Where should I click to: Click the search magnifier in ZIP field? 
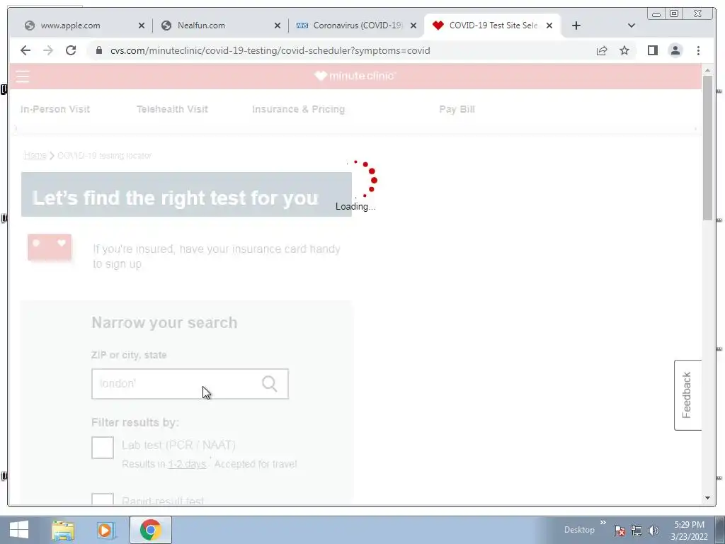coord(270,383)
